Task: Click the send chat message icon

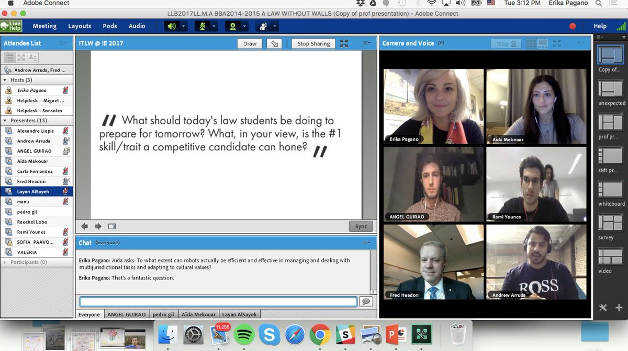Action: tap(365, 301)
